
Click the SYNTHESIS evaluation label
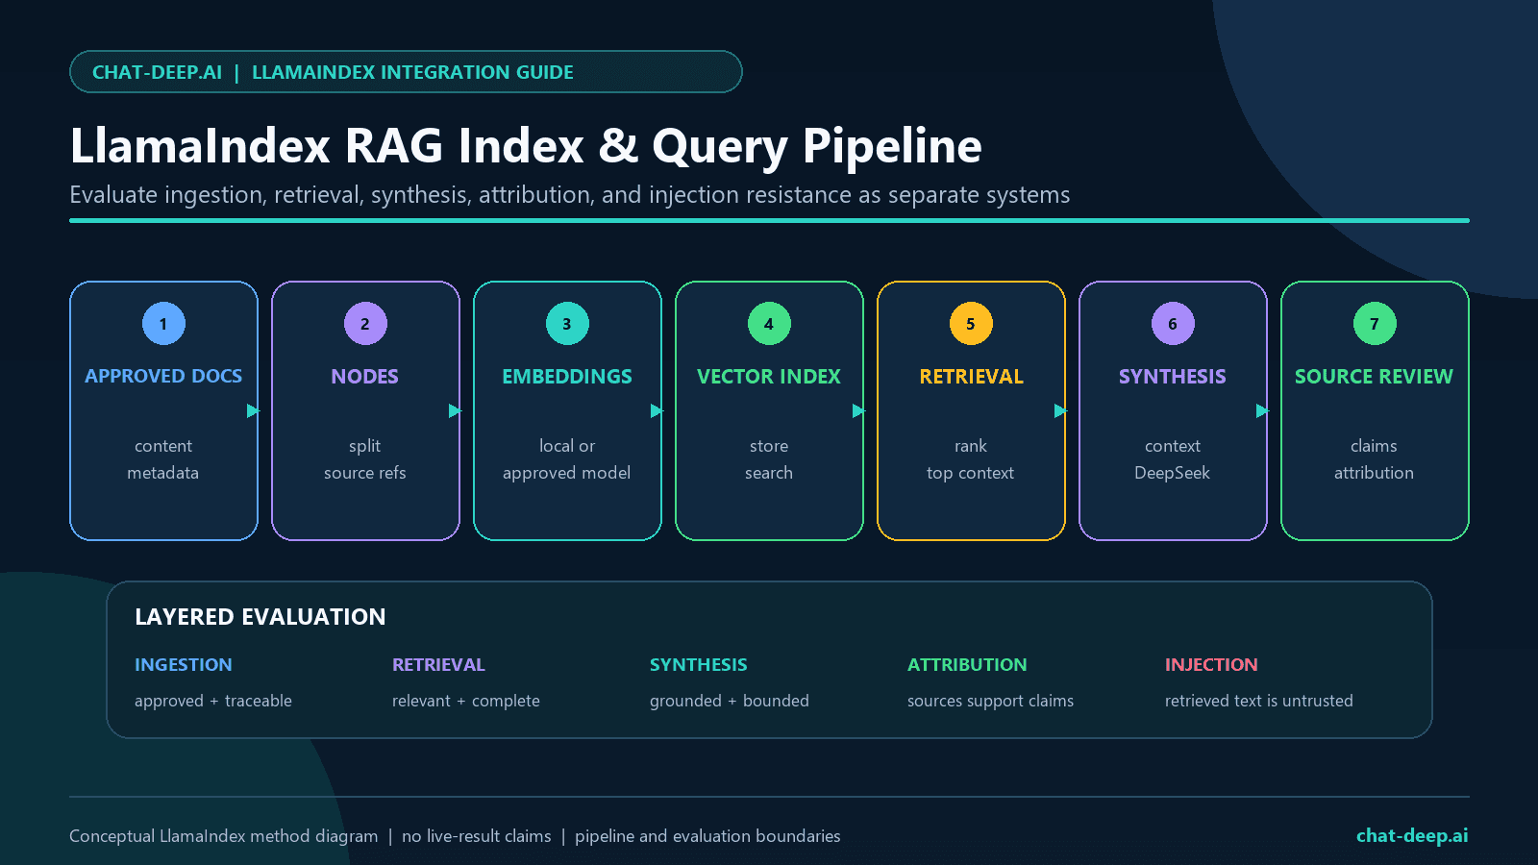pos(699,665)
